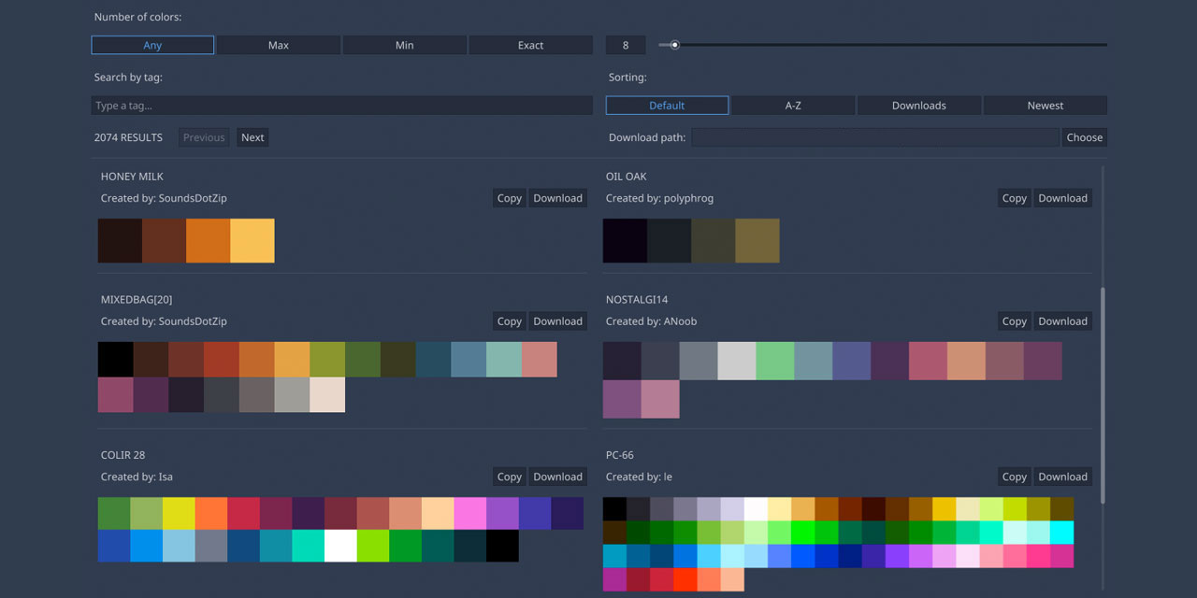1197x598 pixels.
Task: Pick the light green swatch in NOSTALGI14
Action: (775, 361)
